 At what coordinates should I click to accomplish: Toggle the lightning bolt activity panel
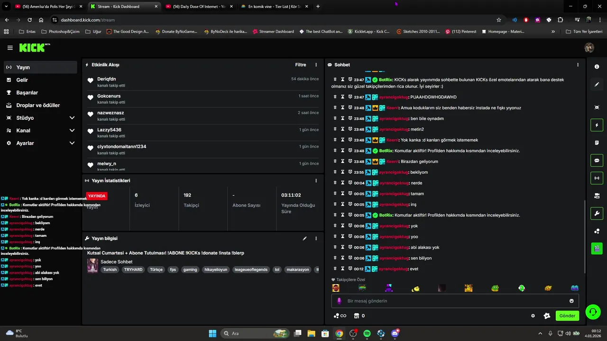(x=597, y=125)
